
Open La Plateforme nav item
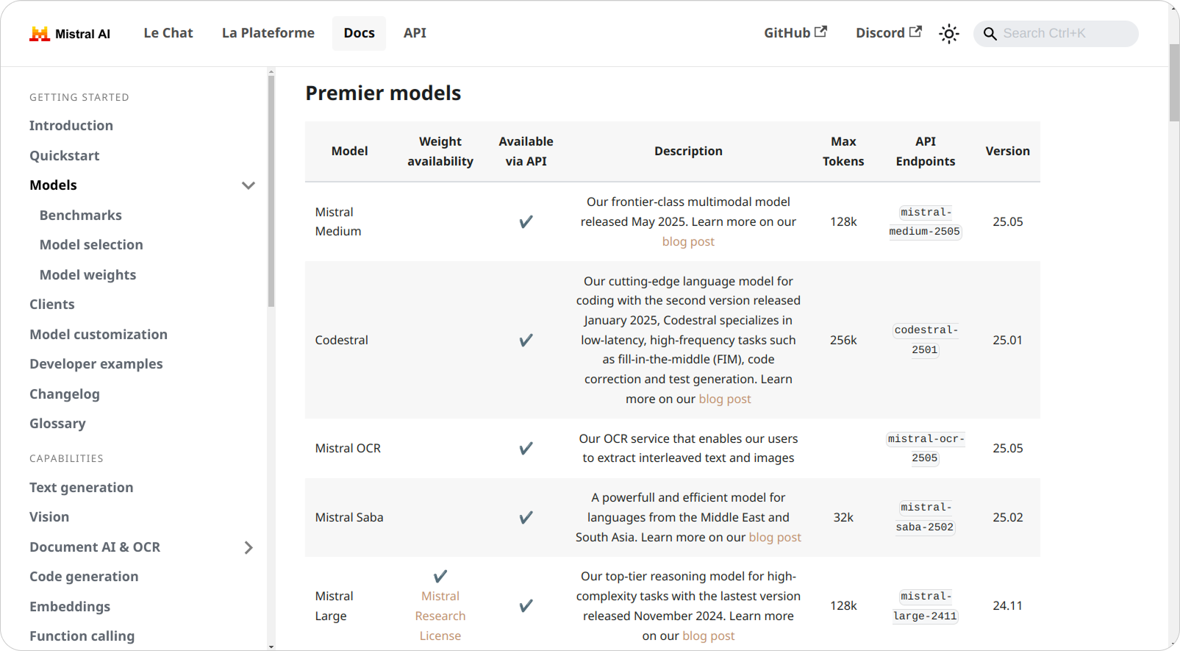268,33
